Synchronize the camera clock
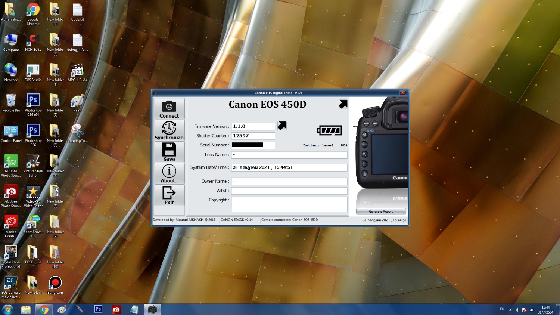The width and height of the screenshot is (560, 315). tap(169, 130)
